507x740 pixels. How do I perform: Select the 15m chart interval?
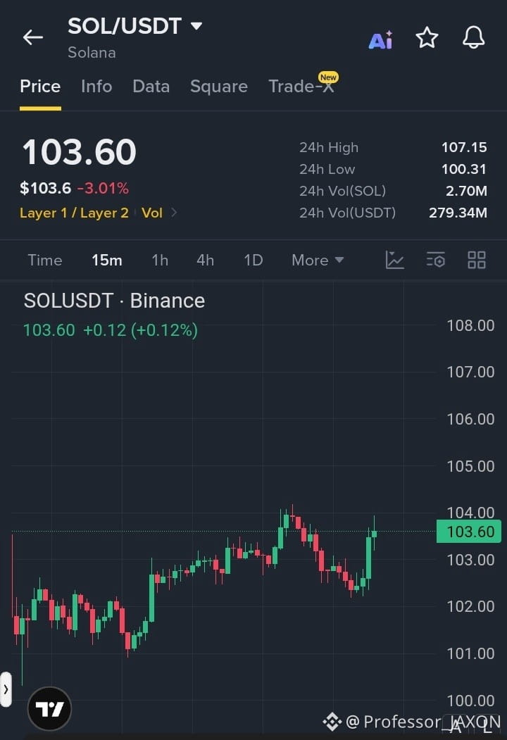coord(107,260)
